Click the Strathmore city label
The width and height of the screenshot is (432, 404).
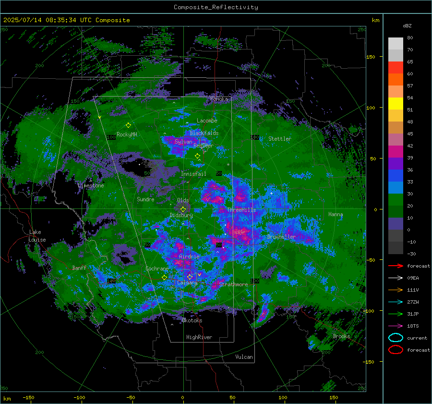[233, 284]
